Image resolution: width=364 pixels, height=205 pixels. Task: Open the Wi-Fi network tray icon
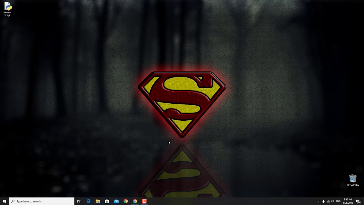click(328, 201)
